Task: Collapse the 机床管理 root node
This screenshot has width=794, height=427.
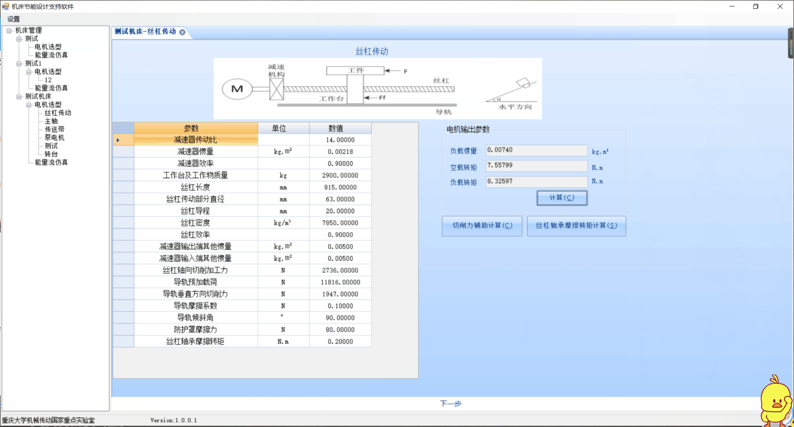Action: pyautogui.click(x=9, y=30)
